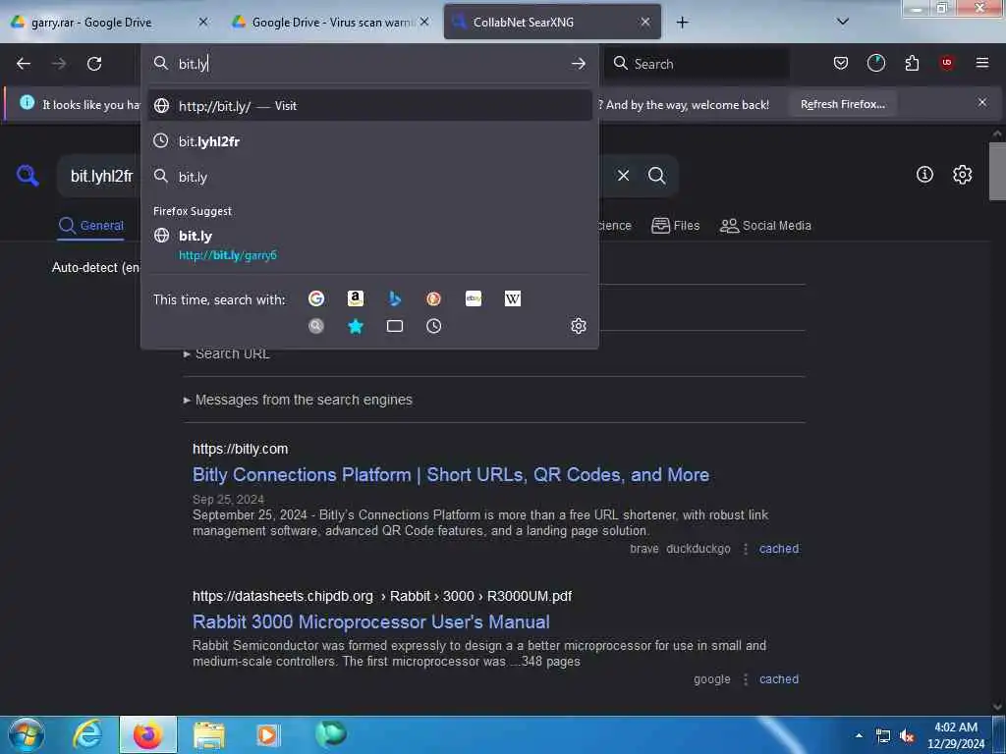1006x754 pixels.
Task: Open the Firefox hamburger menu
Action: tap(981, 63)
